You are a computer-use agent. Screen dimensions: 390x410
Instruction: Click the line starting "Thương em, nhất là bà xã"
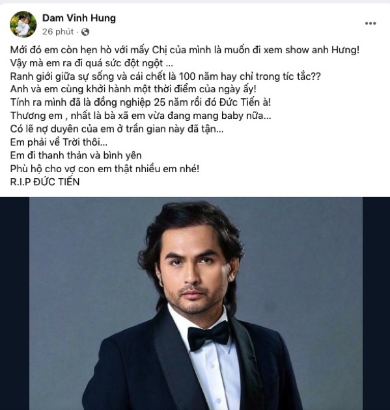[141, 116]
